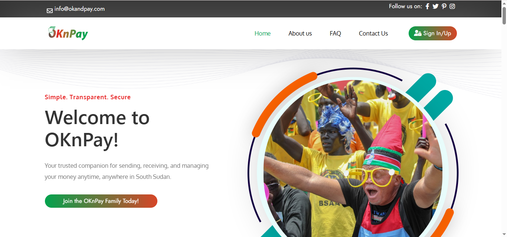
Task: Click the Welcome to OKnPay! heading
Action: pyautogui.click(x=97, y=129)
